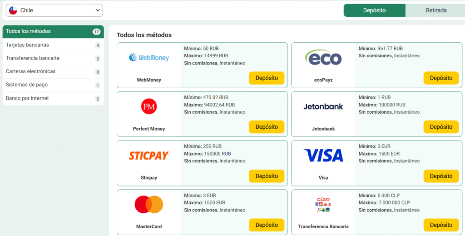The image size is (465, 236).
Task: Click the ecoPayz logo
Action: pos(323,58)
